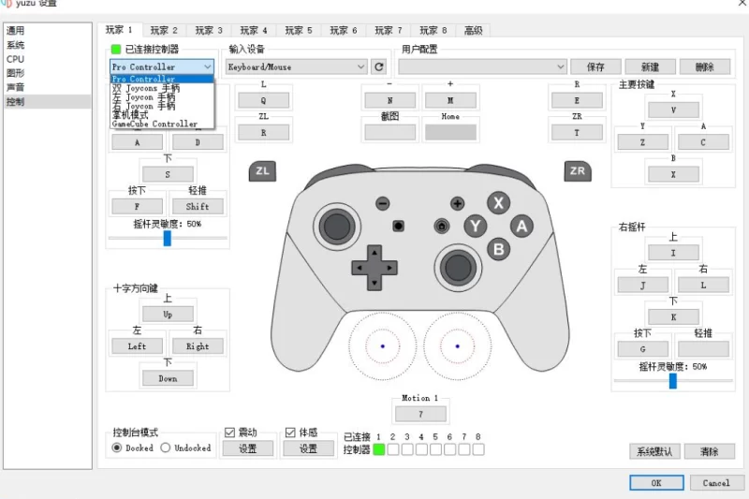This screenshot has height=499, width=749.
Task: Expand the 用户配置 profile dropdown
Action: (482, 66)
